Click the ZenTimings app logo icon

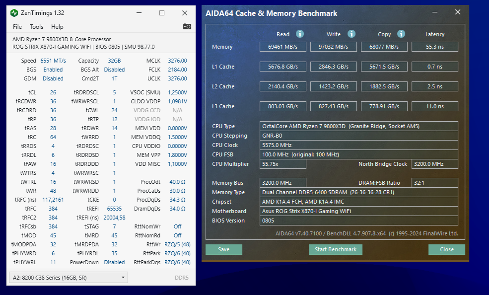click(x=14, y=13)
